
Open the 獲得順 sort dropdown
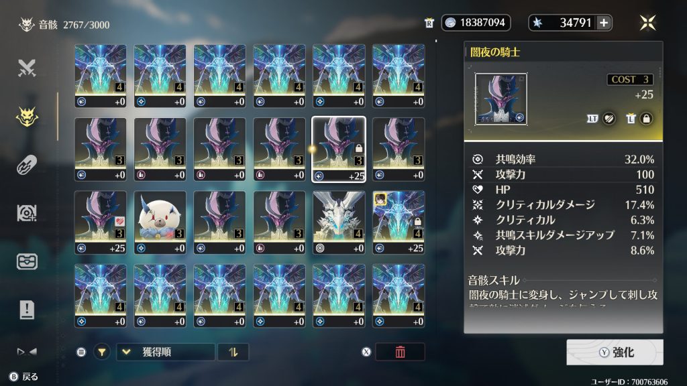pyautogui.click(x=166, y=352)
